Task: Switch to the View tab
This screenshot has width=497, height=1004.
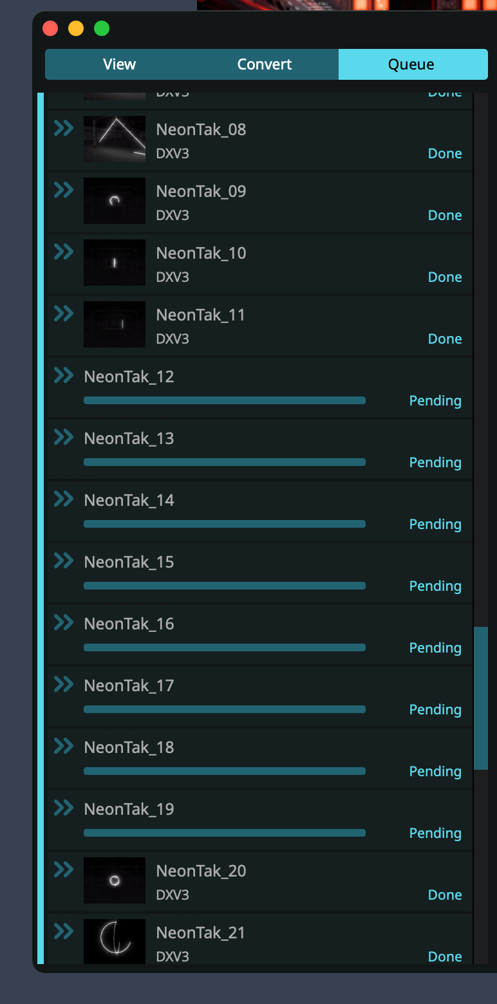Action: point(119,64)
